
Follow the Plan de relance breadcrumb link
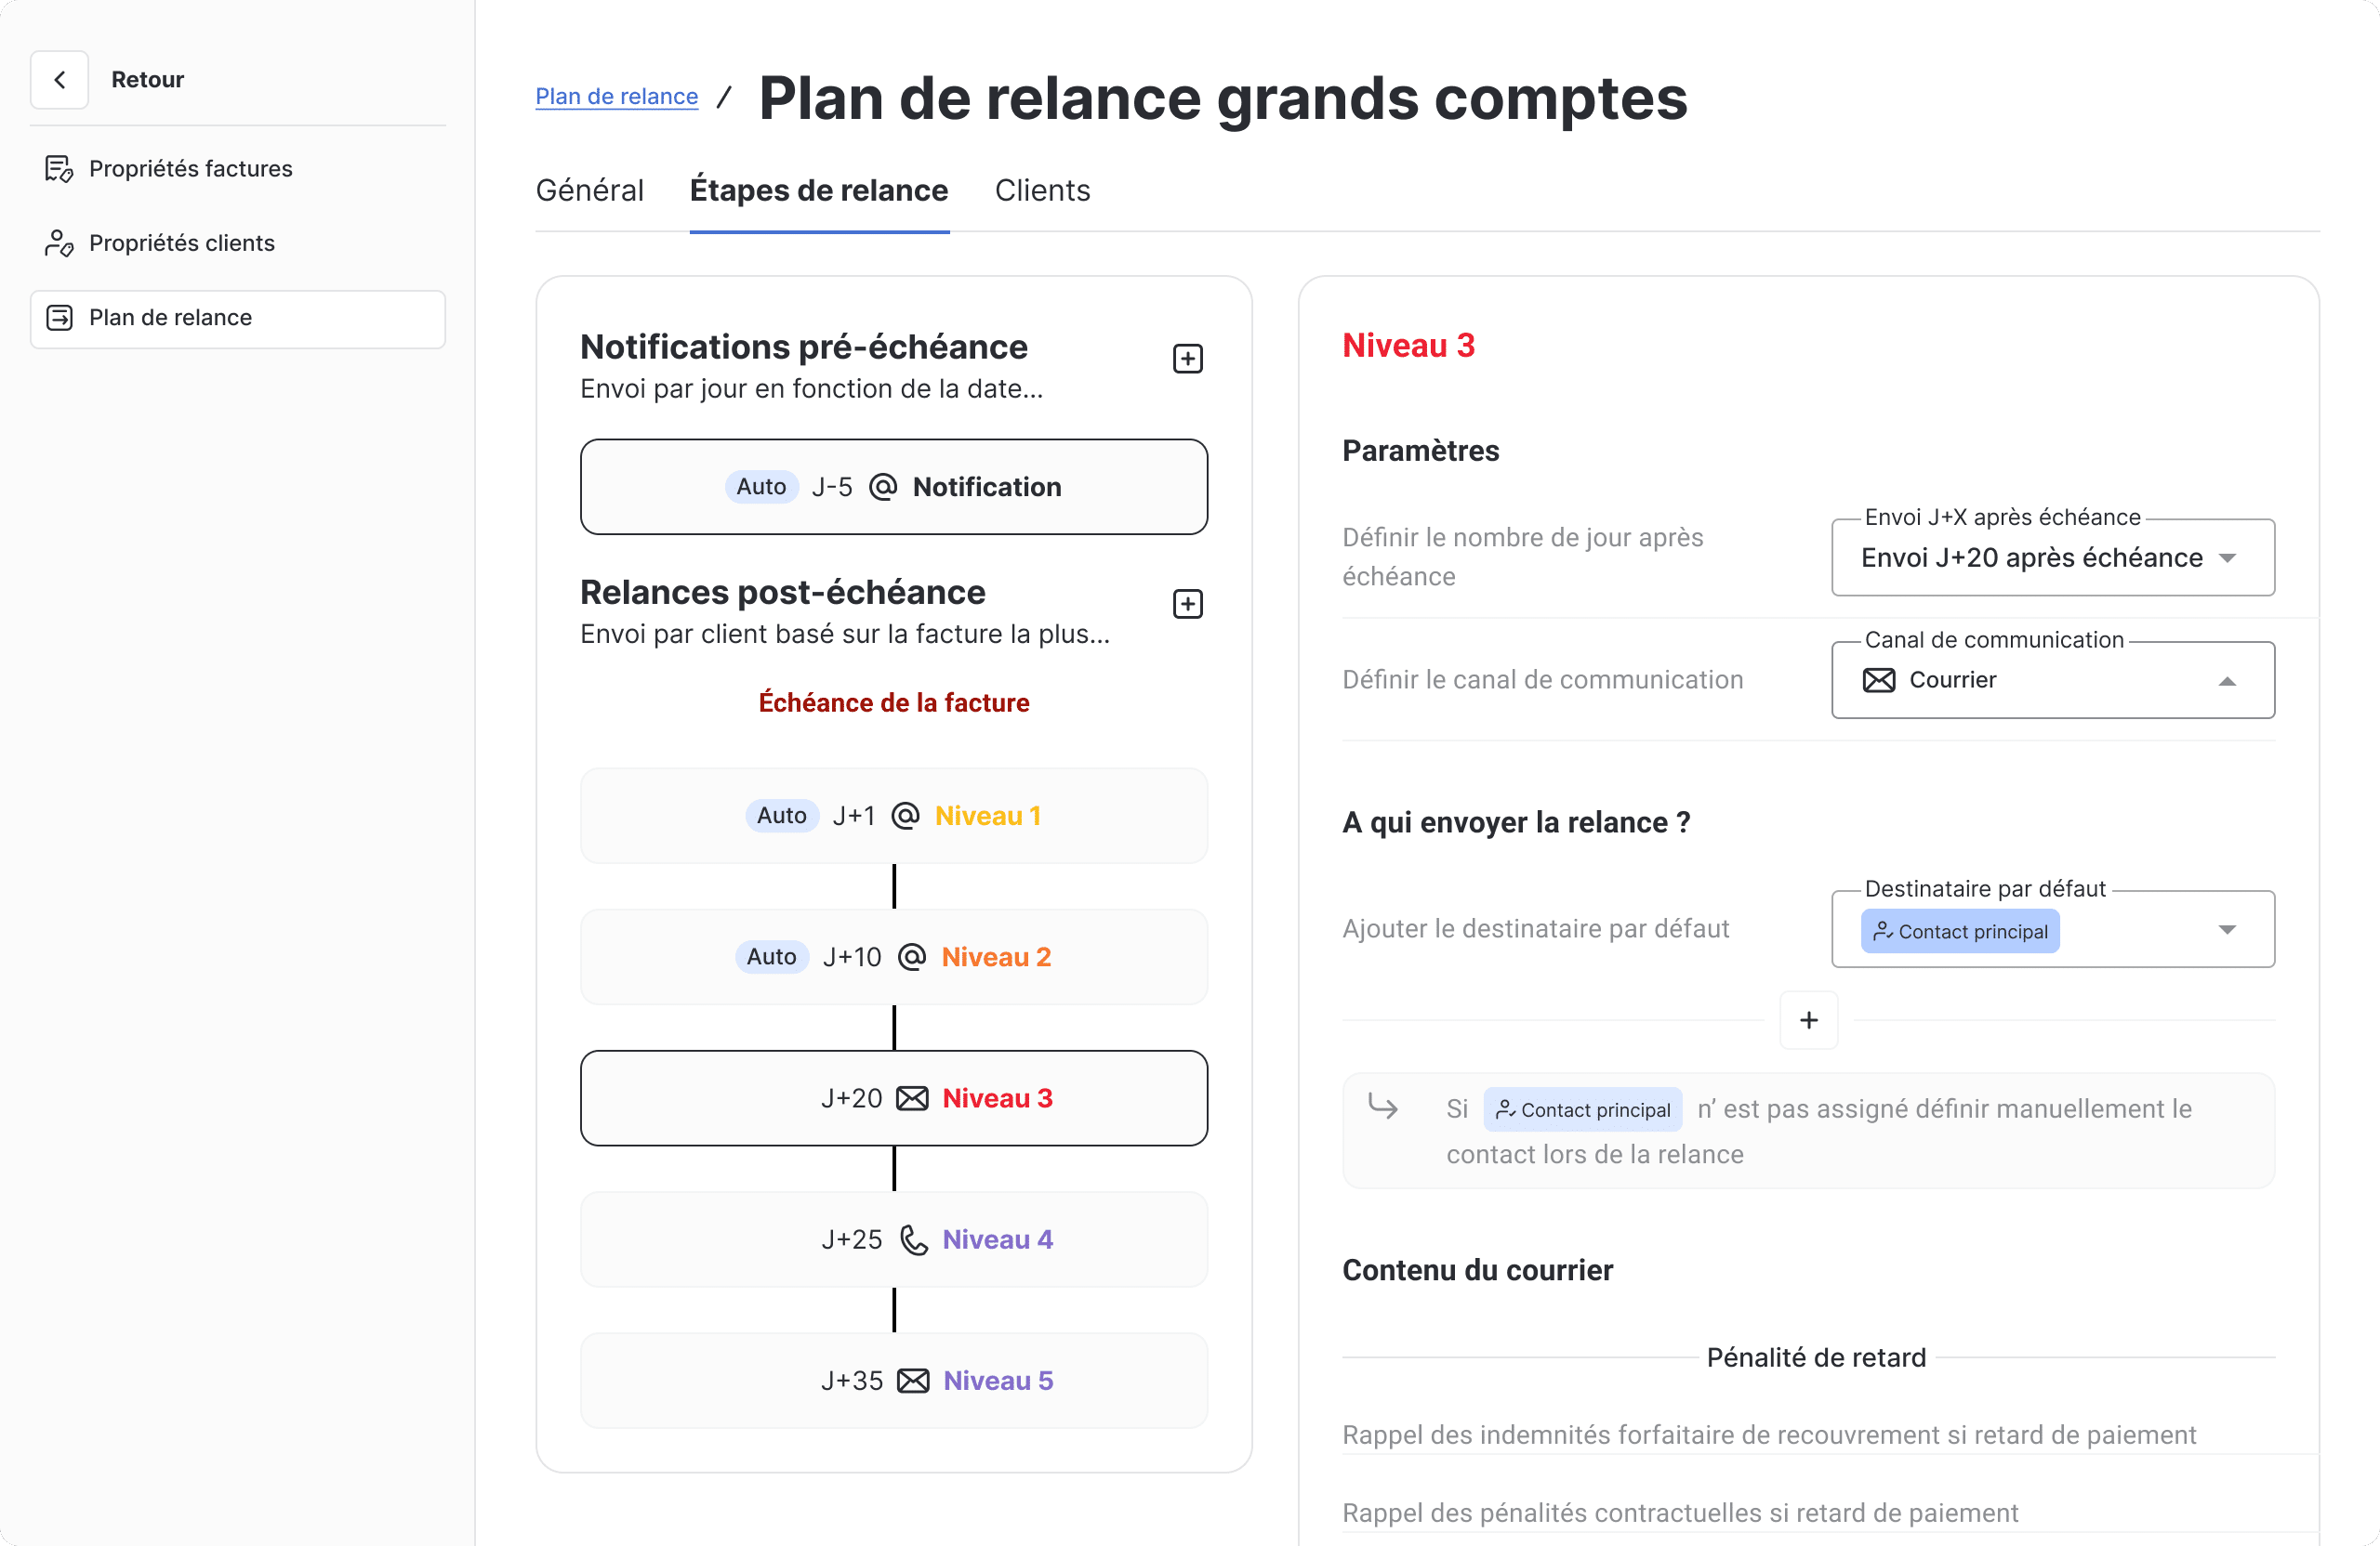point(616,97)
